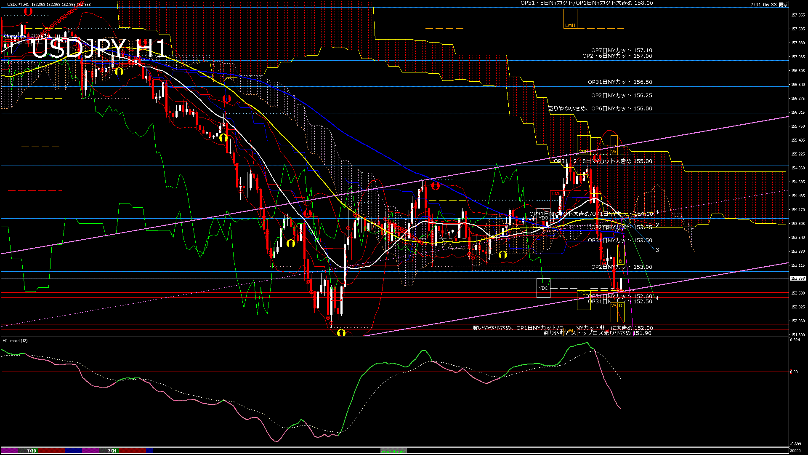Click the 更新 timestamp label
Image resolution: width=808 pixels, height=455 pixels.
769,5
